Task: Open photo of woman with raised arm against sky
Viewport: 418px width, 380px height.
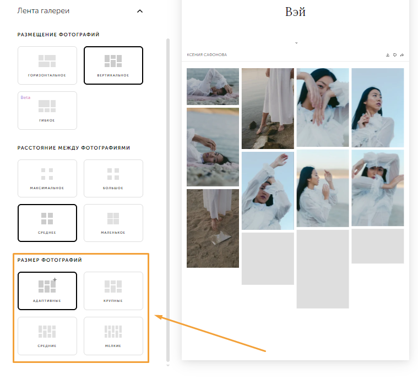Action: pos(268,191)
